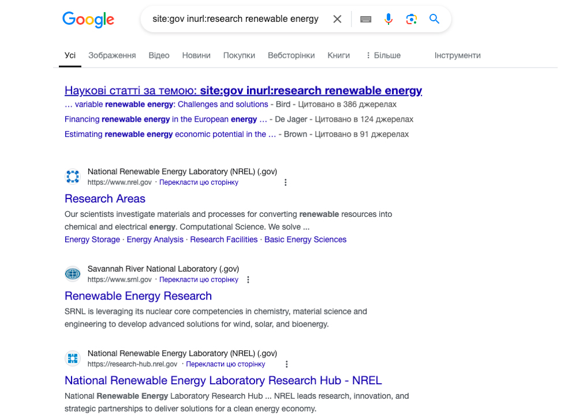The image size is (579, 420).
Task: Open the Інструменти search tools
Action: point(458,55)
